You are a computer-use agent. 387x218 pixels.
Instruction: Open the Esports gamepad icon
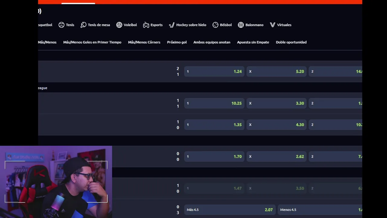[x=146, y=25]
